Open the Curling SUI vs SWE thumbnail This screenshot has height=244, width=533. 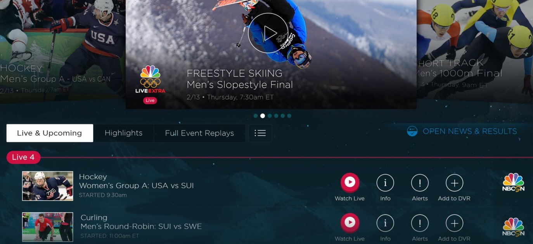48,227
